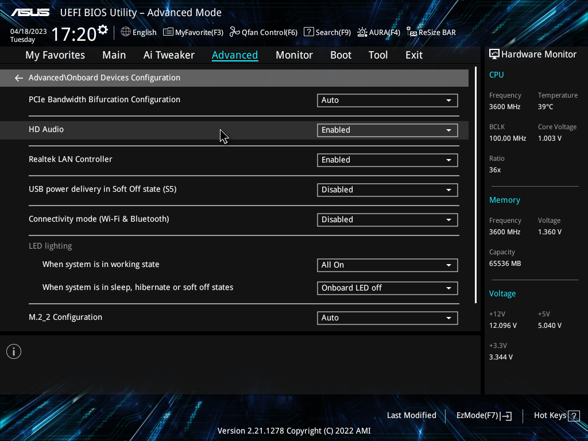Viewport: 588px width, 441px height.
Task: Open Qfan Control fan icon
Action: pyautogui.click(x=235, y=32)
